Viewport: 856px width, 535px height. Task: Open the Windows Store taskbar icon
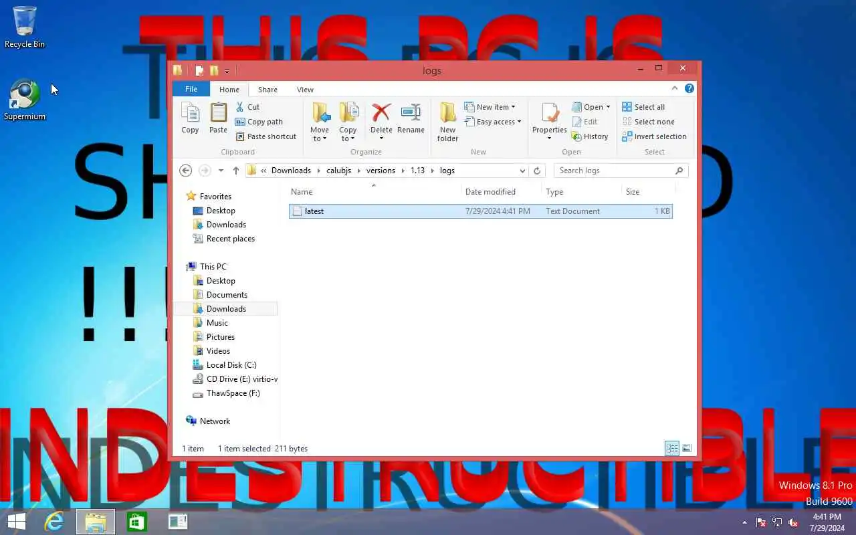[x=136, y=522]
